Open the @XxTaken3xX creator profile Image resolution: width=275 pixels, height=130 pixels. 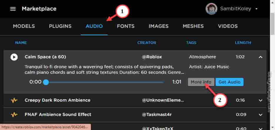(x=157, y=129)
